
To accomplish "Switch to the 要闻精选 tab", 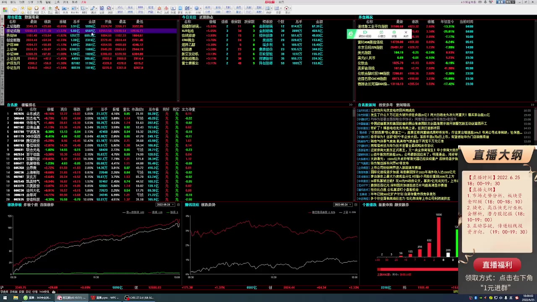I will [403, 105].
